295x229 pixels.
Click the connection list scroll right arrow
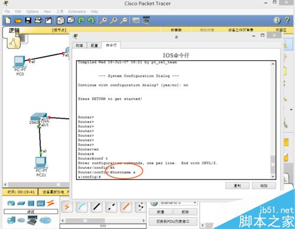click(x=143, y=221)
